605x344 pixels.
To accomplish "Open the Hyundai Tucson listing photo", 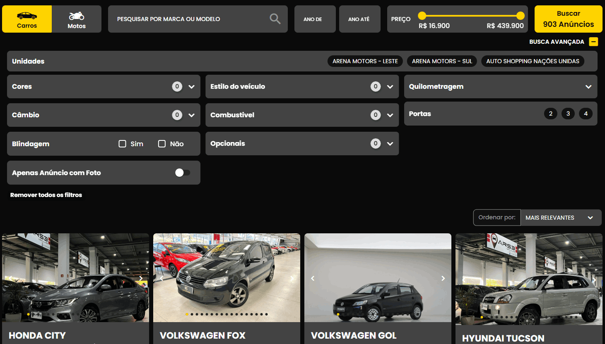I will tap(529, 279).
